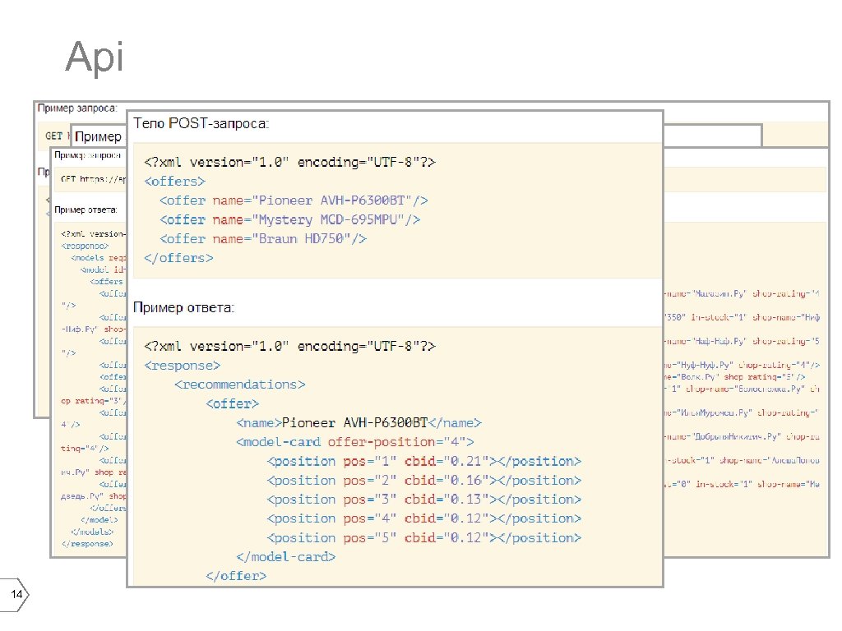Click the <name>Pioneer AVH-P6300BT</name> element

(x=359, y=422)
